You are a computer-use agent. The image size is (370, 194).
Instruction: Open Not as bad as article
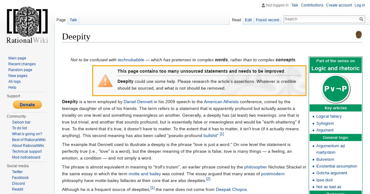click(329, 187)
